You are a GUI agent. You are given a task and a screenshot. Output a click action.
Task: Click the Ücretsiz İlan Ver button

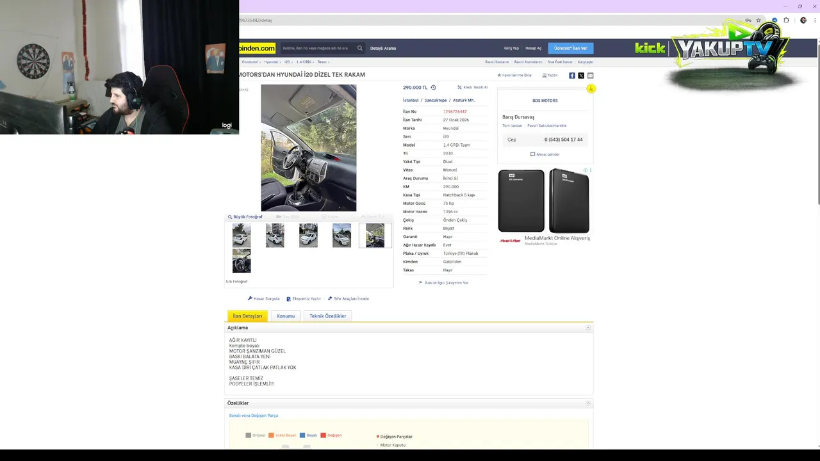click(x=570, y=48)
